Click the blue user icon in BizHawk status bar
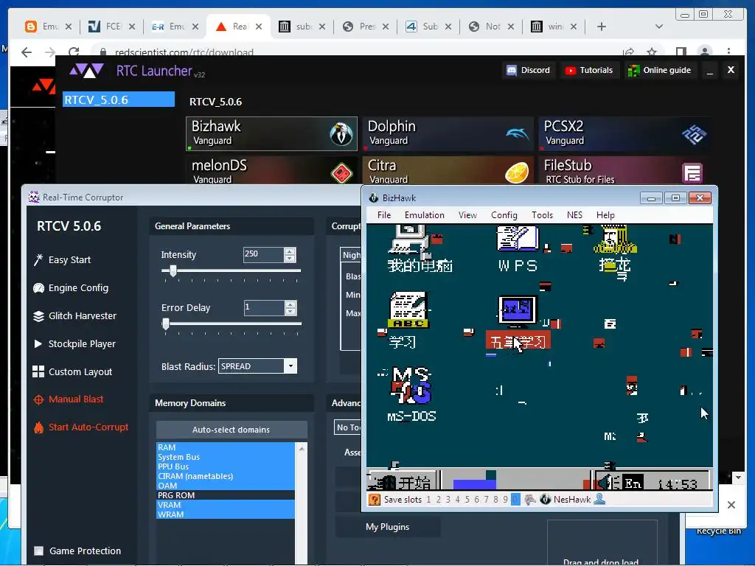Image resolution: width=755 pixels, height=566 pixels. [x=599, y=500]
